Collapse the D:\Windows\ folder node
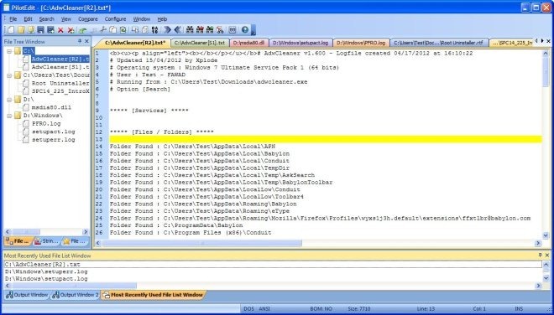Viewport: 554px width, 315px height. (x=9, y=116)
